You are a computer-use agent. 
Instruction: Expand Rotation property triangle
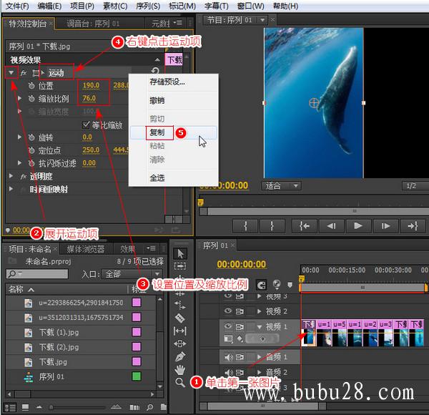pyautogui.click(x=19, y=137)
